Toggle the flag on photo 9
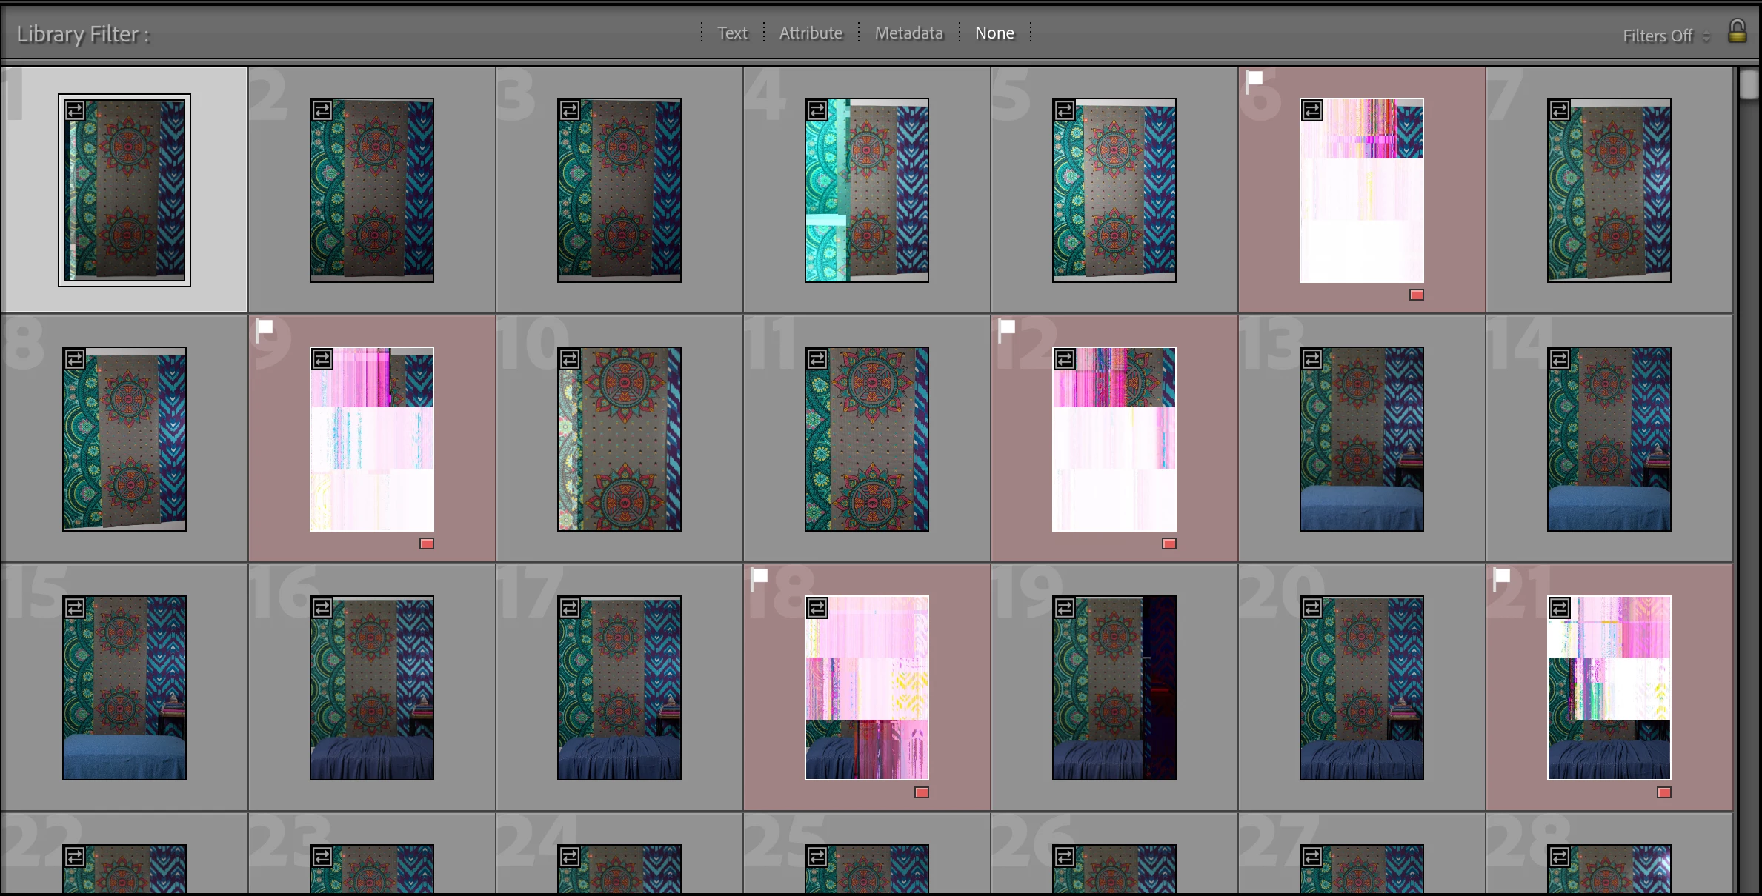 coord(264,327)
